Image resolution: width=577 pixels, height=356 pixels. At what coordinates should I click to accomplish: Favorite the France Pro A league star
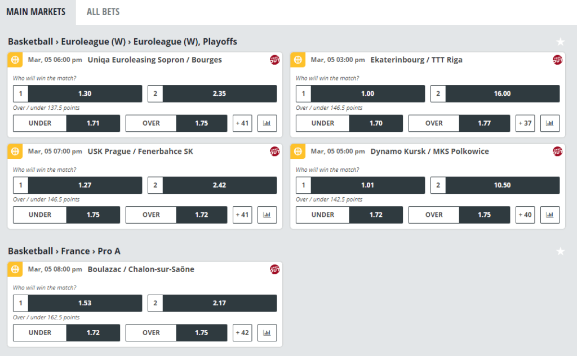561,251
